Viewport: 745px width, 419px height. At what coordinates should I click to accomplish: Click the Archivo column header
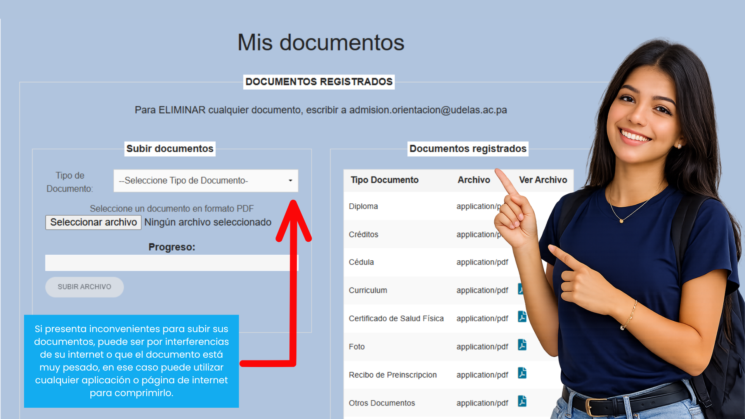click(x=474, y=180)
